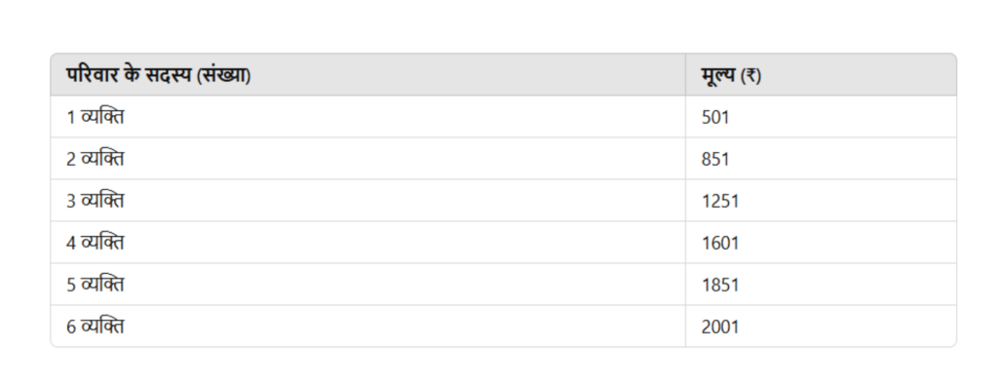Click the word (संख्या) in the header
The height and width of the screenshot is (385, 998).
pos(223,75)
